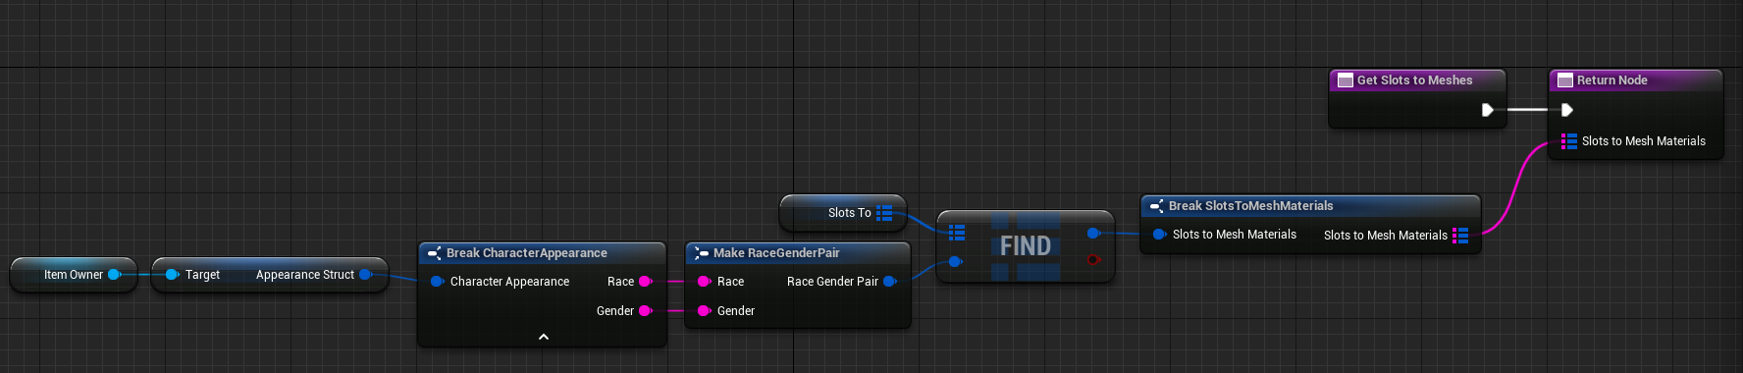
Task: Click Race output pin on Break CharacterAppearance
Action: coord(645,282)
